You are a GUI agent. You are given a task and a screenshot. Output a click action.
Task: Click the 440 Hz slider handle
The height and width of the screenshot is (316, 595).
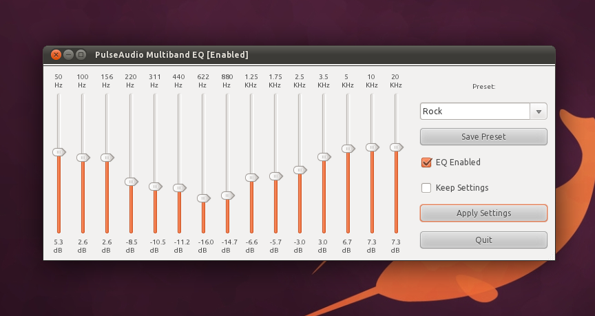pyautogui.click(x=179, y=188)
